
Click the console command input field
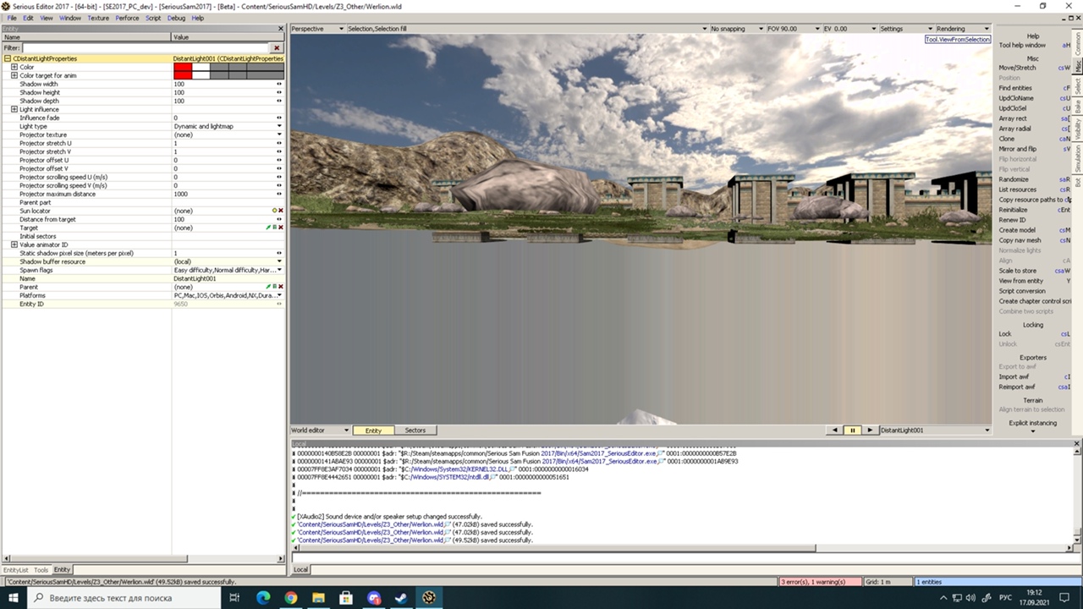(x=687, y=557)
